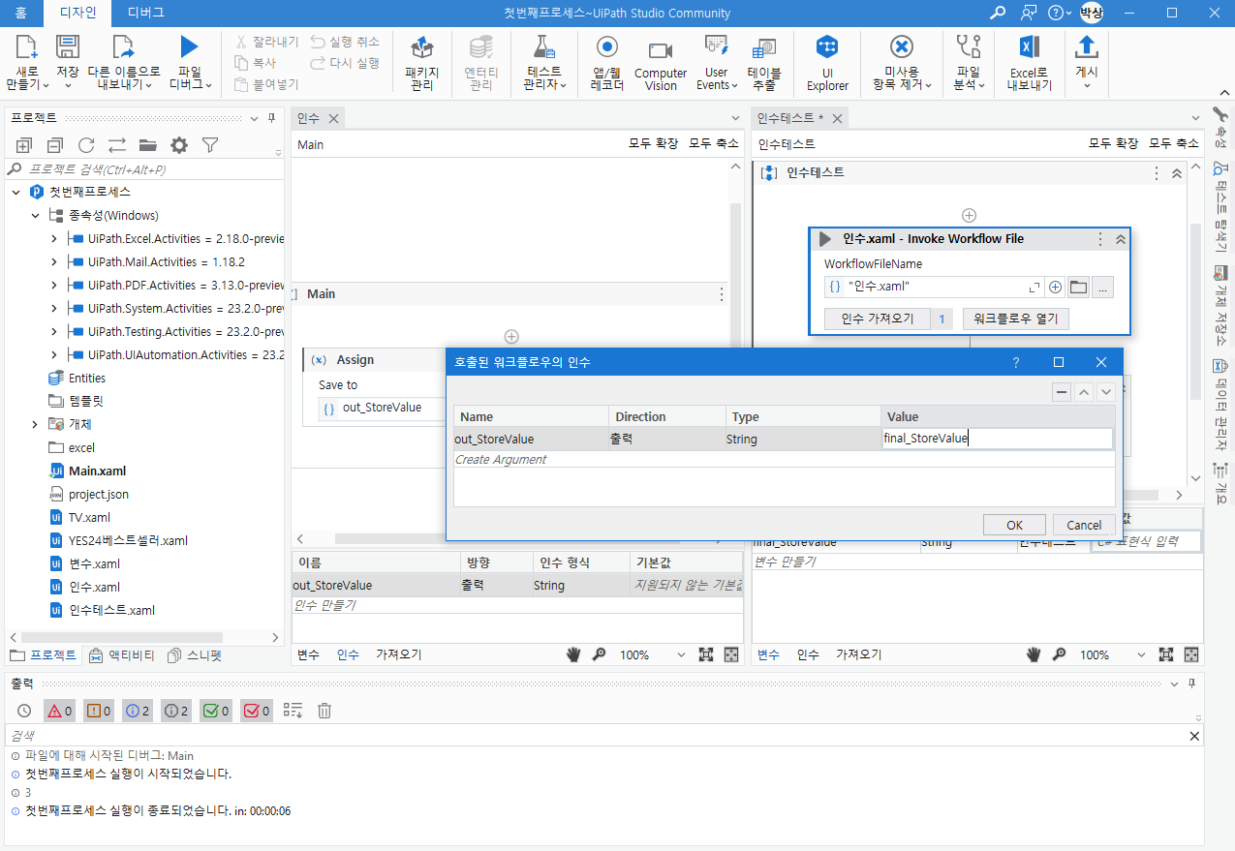Click the Computer Vision camera icon
This screenshot has height=851, width=1235.
[661, 50]
